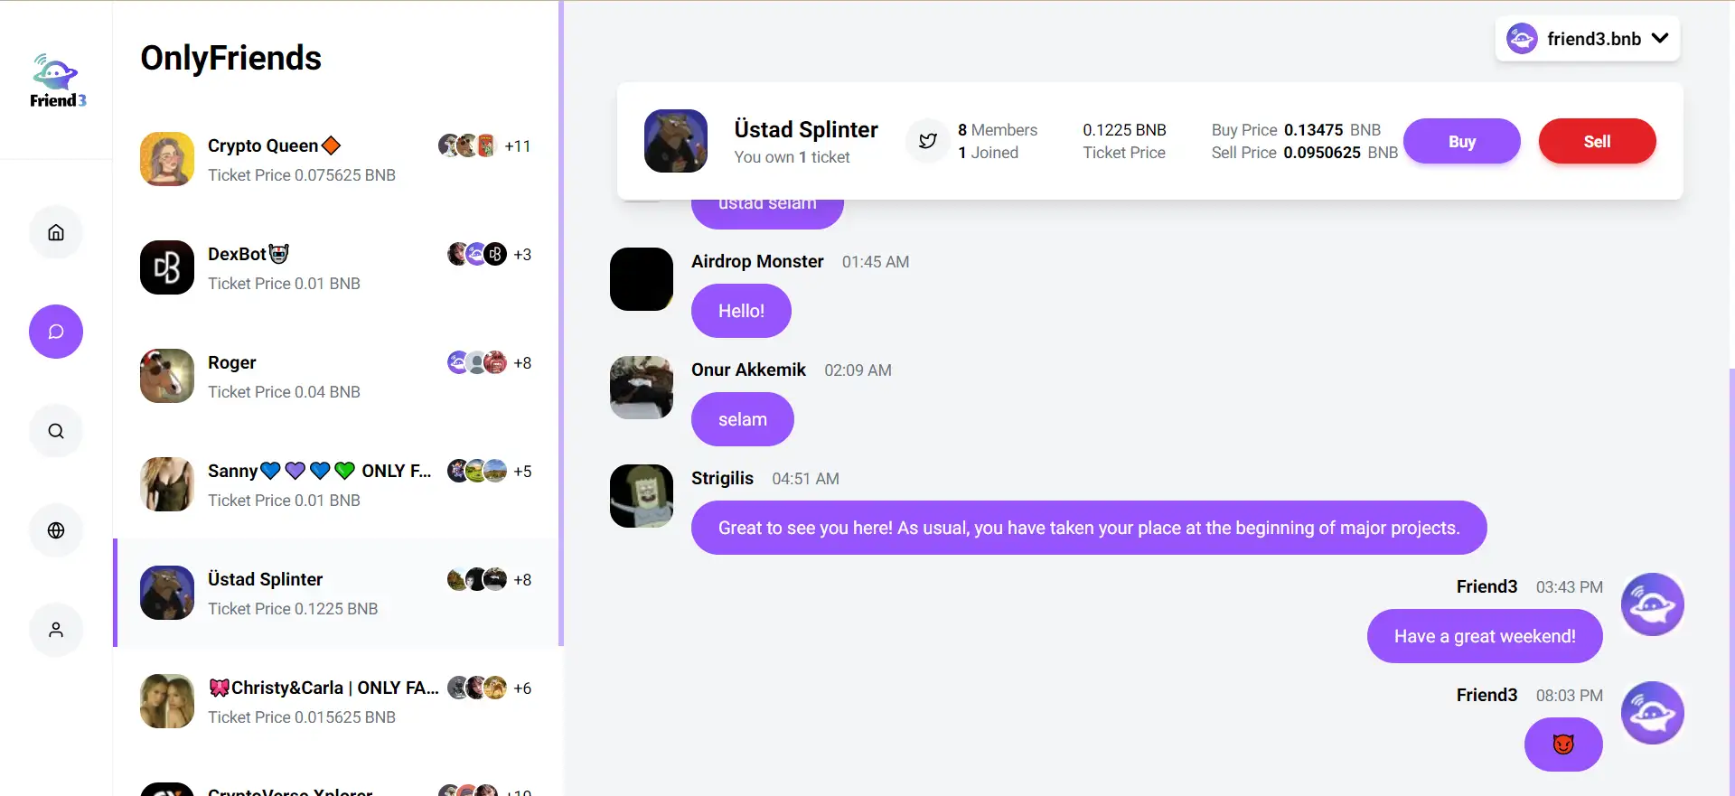Click the chat list scrollbar
This screenshot has height=796, width=1735.
click(561, 323)
